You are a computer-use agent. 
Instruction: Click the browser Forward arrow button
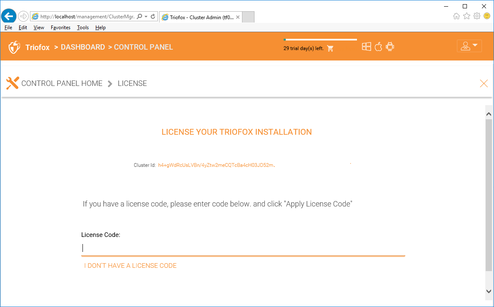coord(23,16)
